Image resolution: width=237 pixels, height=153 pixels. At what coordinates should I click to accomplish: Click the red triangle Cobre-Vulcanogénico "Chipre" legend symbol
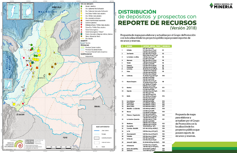pyautogui.click(x=81, y=32)
